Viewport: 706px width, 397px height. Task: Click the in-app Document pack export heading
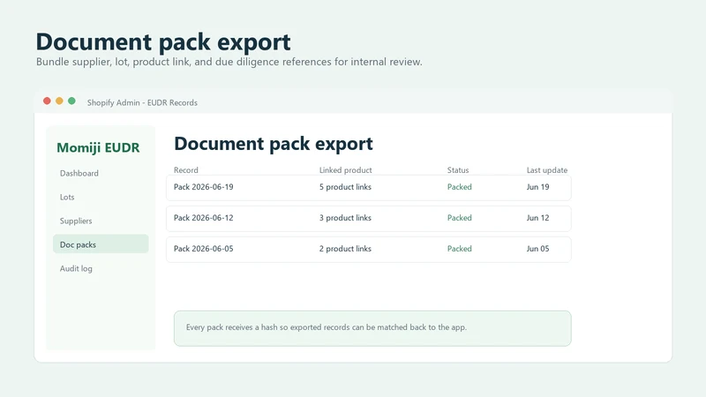[274, 144]
